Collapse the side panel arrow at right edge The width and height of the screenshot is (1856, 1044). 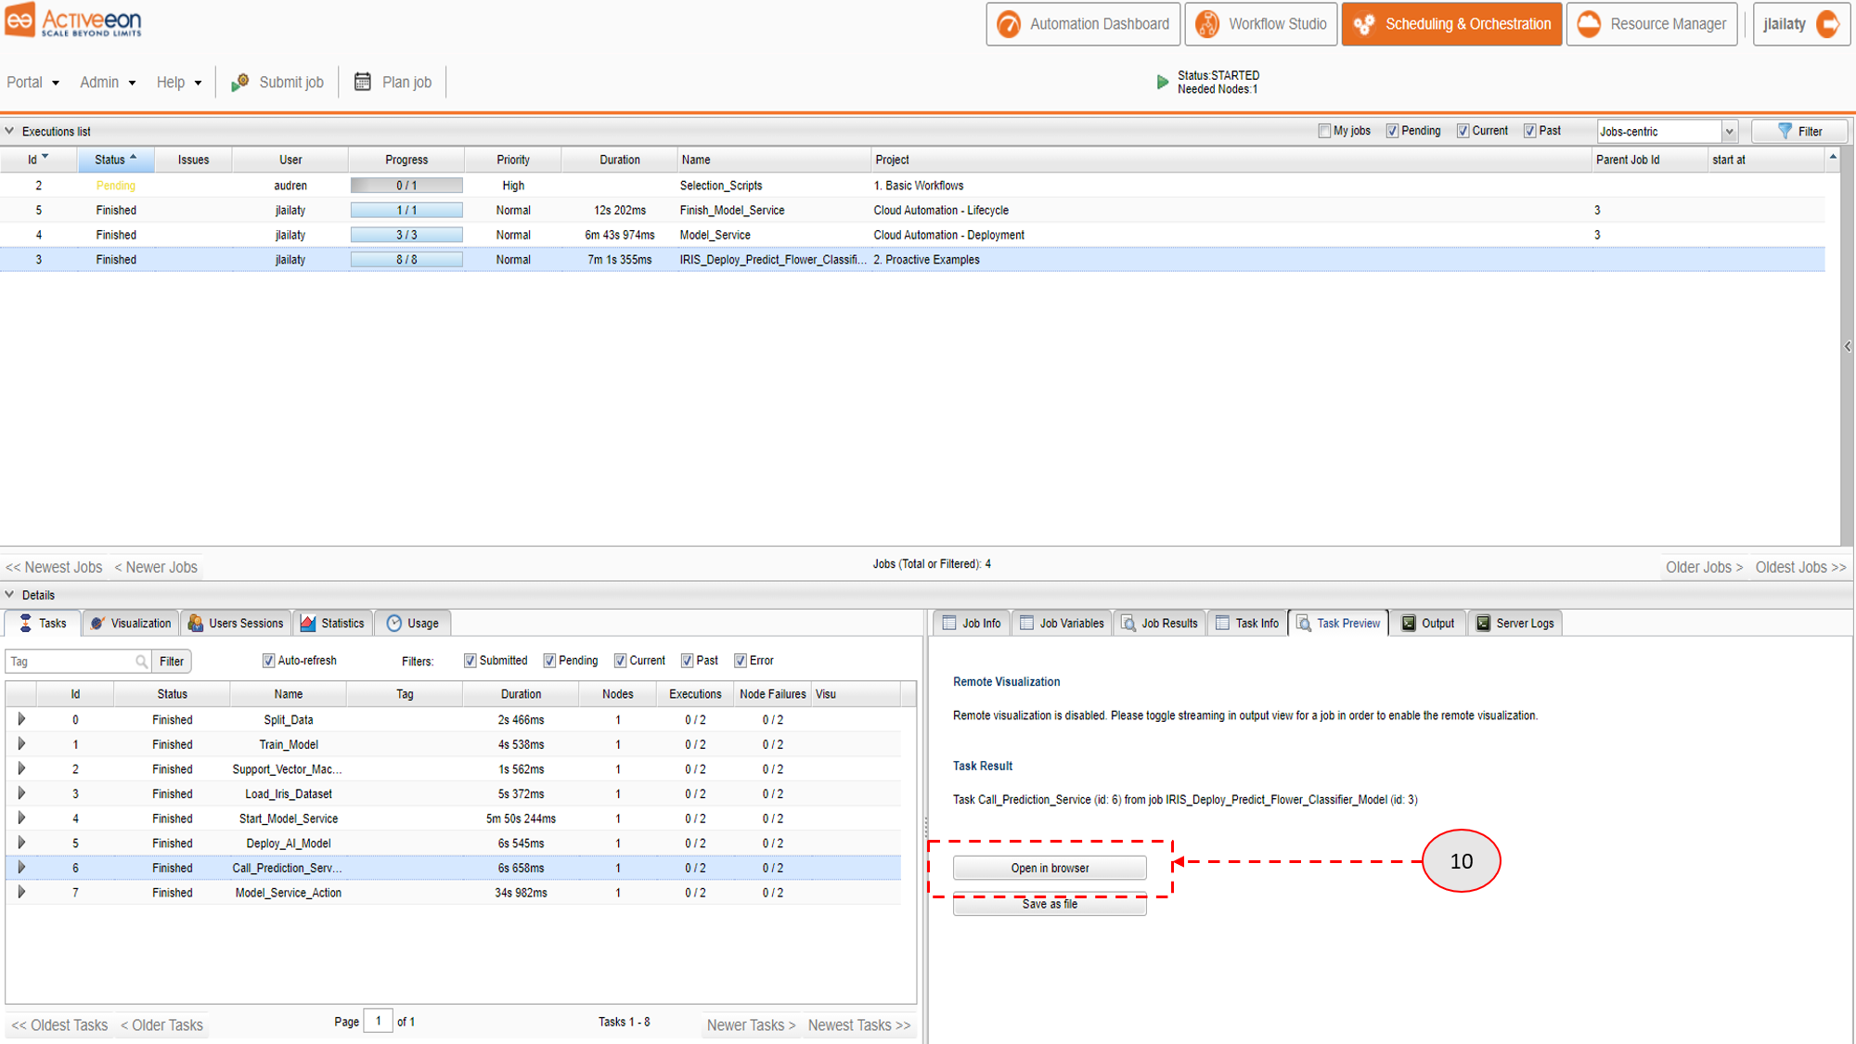pos(1848,346)
